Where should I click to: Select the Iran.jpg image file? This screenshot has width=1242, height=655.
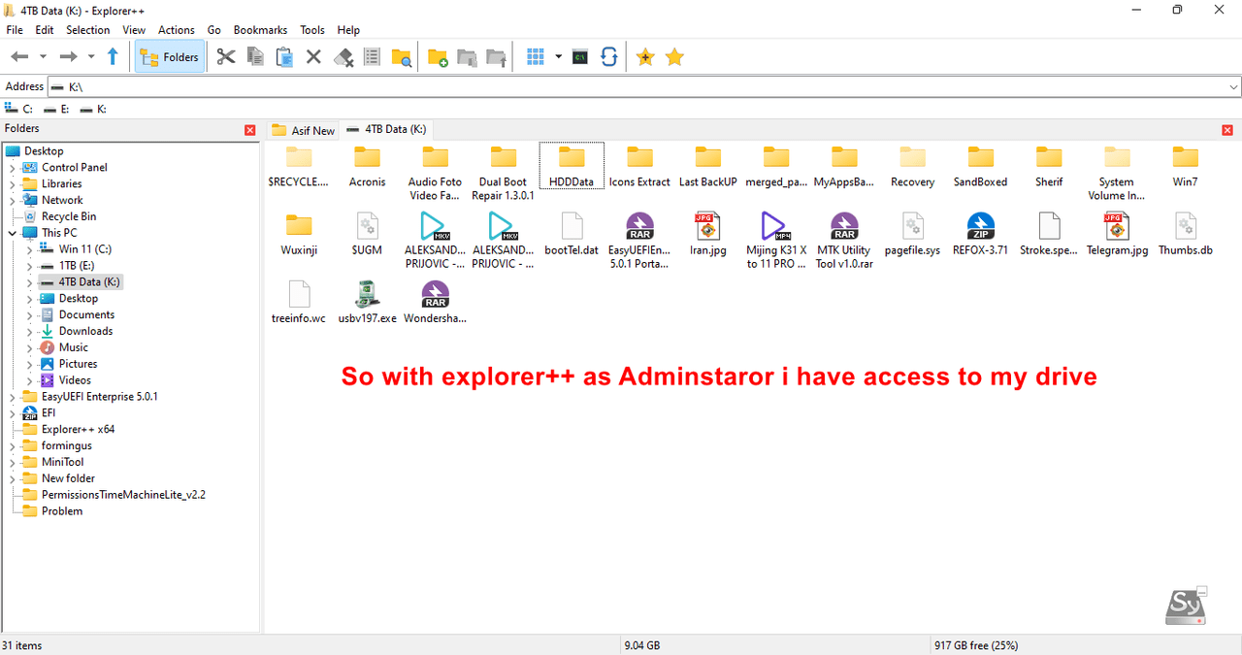click(x=707, y=234)
